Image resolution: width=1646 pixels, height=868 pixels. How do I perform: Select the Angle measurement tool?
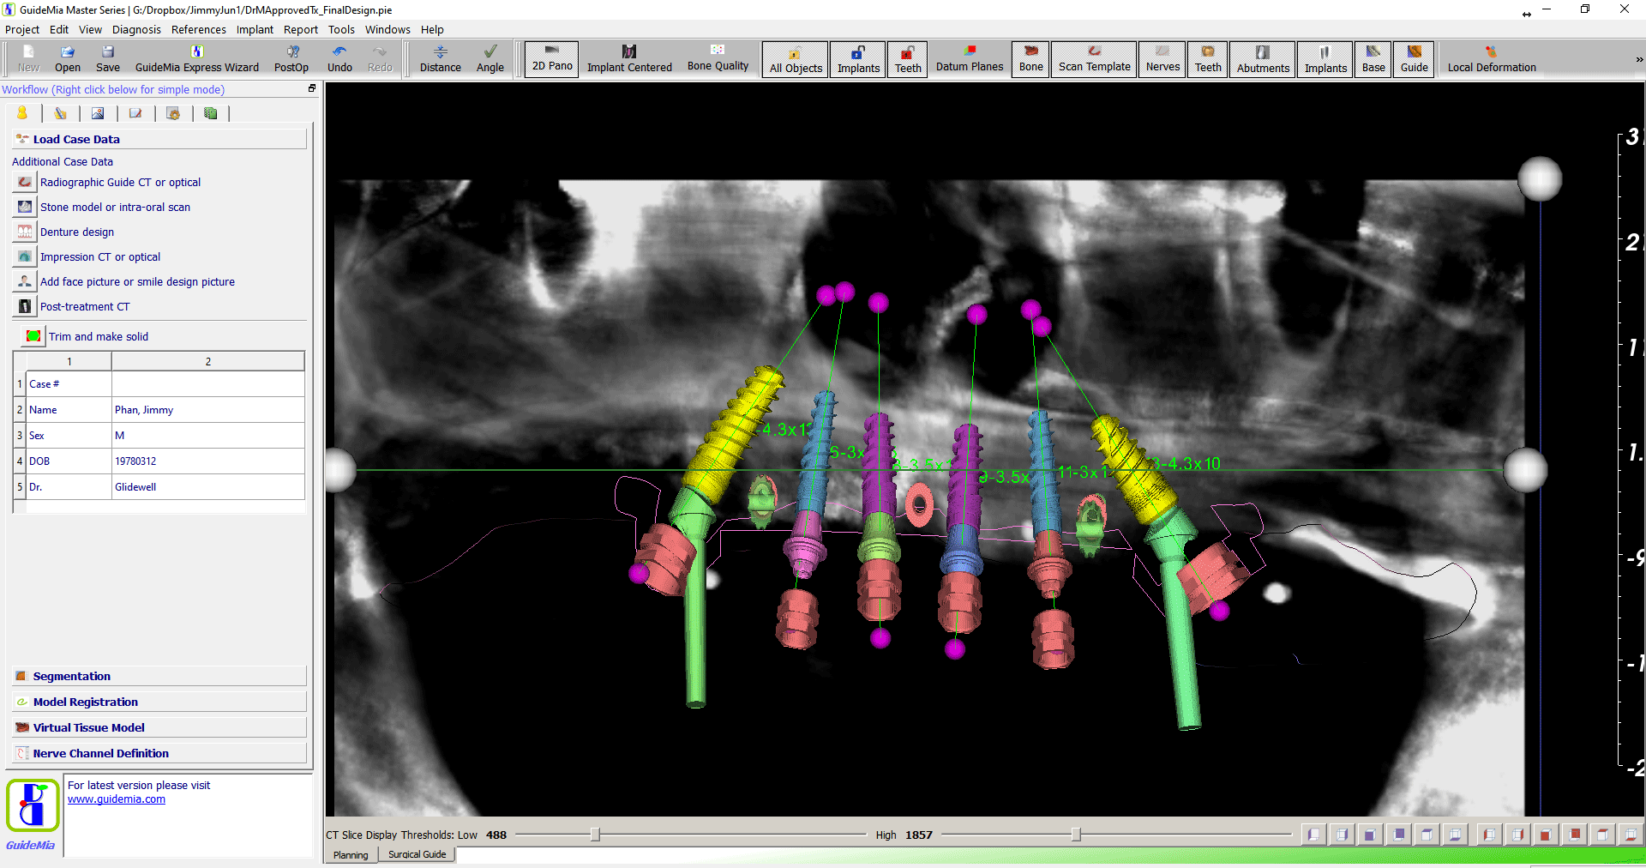[x=490, y=58]
